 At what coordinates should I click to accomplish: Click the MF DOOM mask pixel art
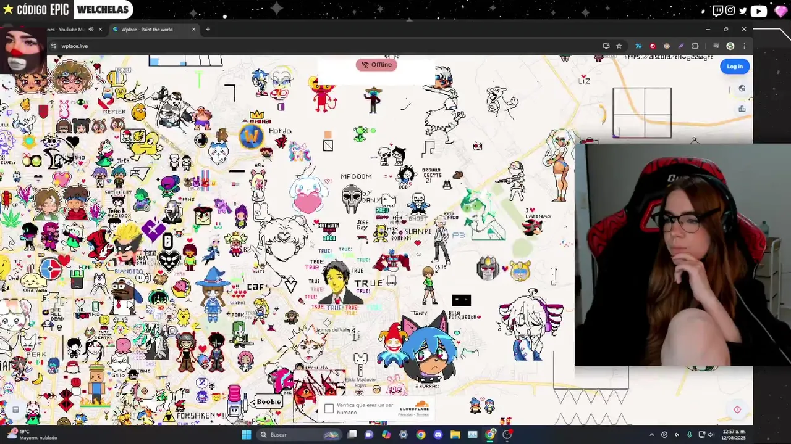pos(351,200)
